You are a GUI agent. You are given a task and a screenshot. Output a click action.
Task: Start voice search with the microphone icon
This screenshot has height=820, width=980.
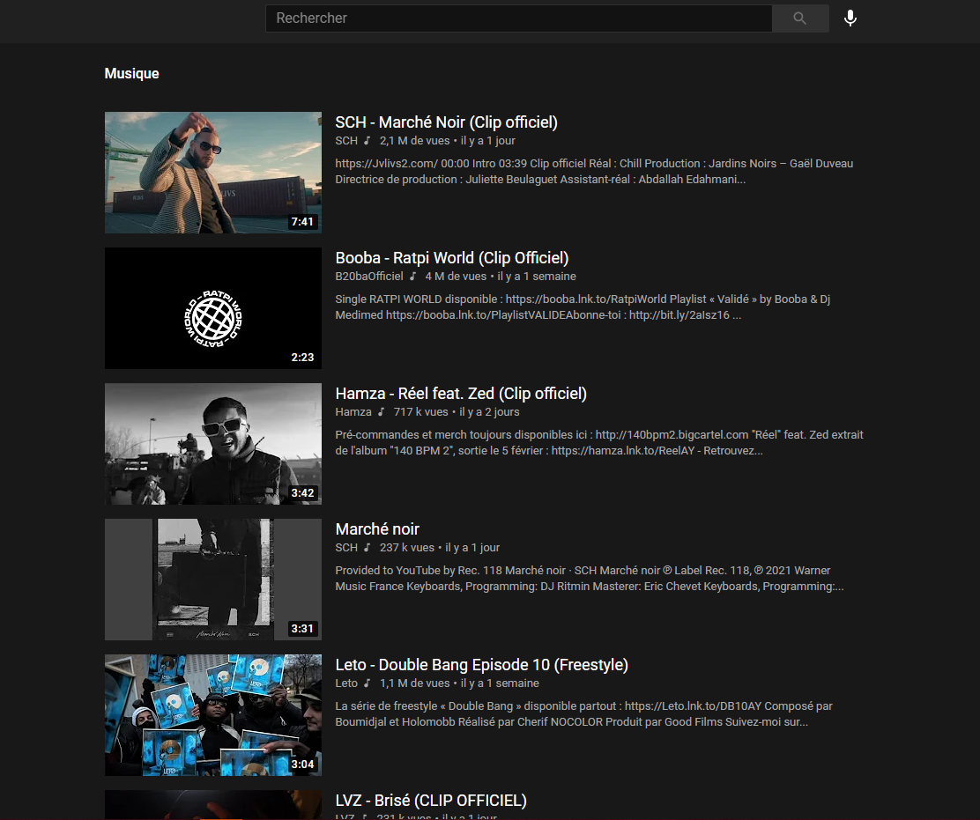pos(850,18)
